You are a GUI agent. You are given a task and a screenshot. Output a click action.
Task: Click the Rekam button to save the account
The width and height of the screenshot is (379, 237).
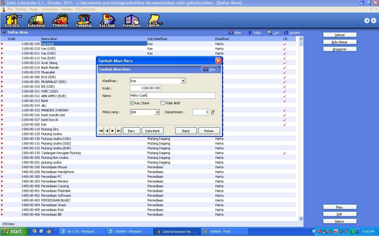tap(209, 131)
